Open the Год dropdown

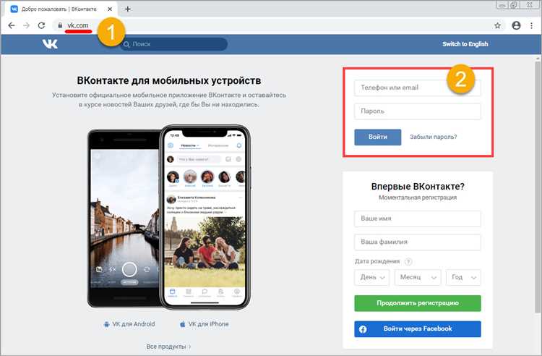point(463,277)
